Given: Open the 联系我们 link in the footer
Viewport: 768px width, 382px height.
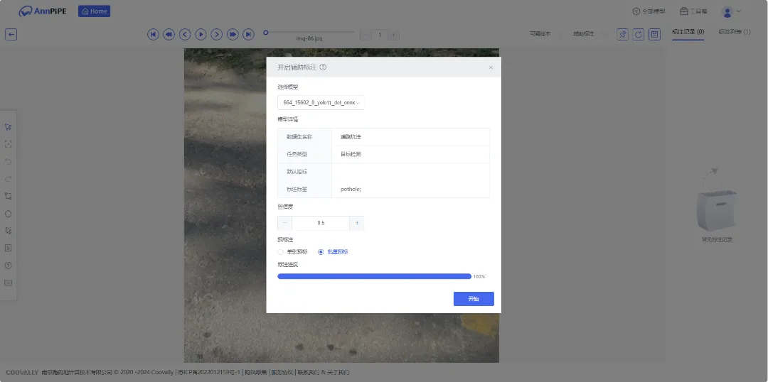Looking at the screenshot, I should coord(309,372).
